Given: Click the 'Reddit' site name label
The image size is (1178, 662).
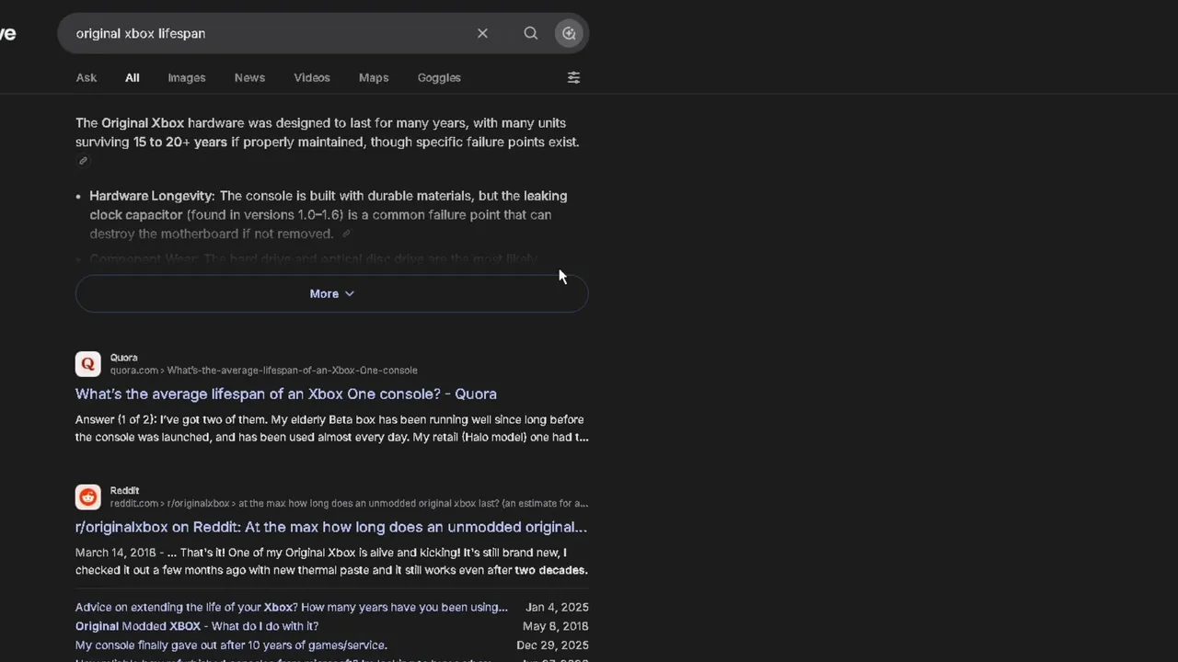Looking at the screenshot, I should (125, 491).
